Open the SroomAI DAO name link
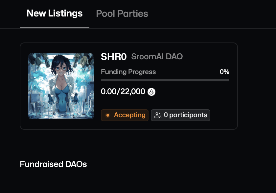Image resolution: width=276 pixels, height=193 pixels. (157, 57)
